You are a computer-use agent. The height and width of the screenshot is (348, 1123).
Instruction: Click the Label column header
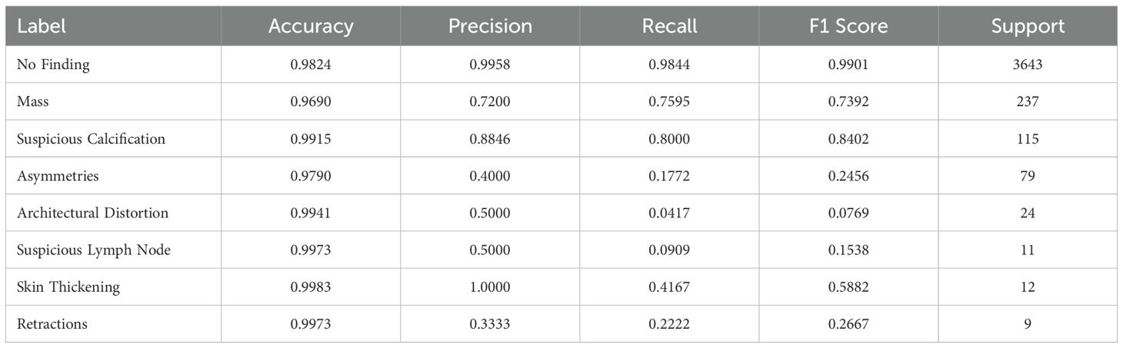42,26
